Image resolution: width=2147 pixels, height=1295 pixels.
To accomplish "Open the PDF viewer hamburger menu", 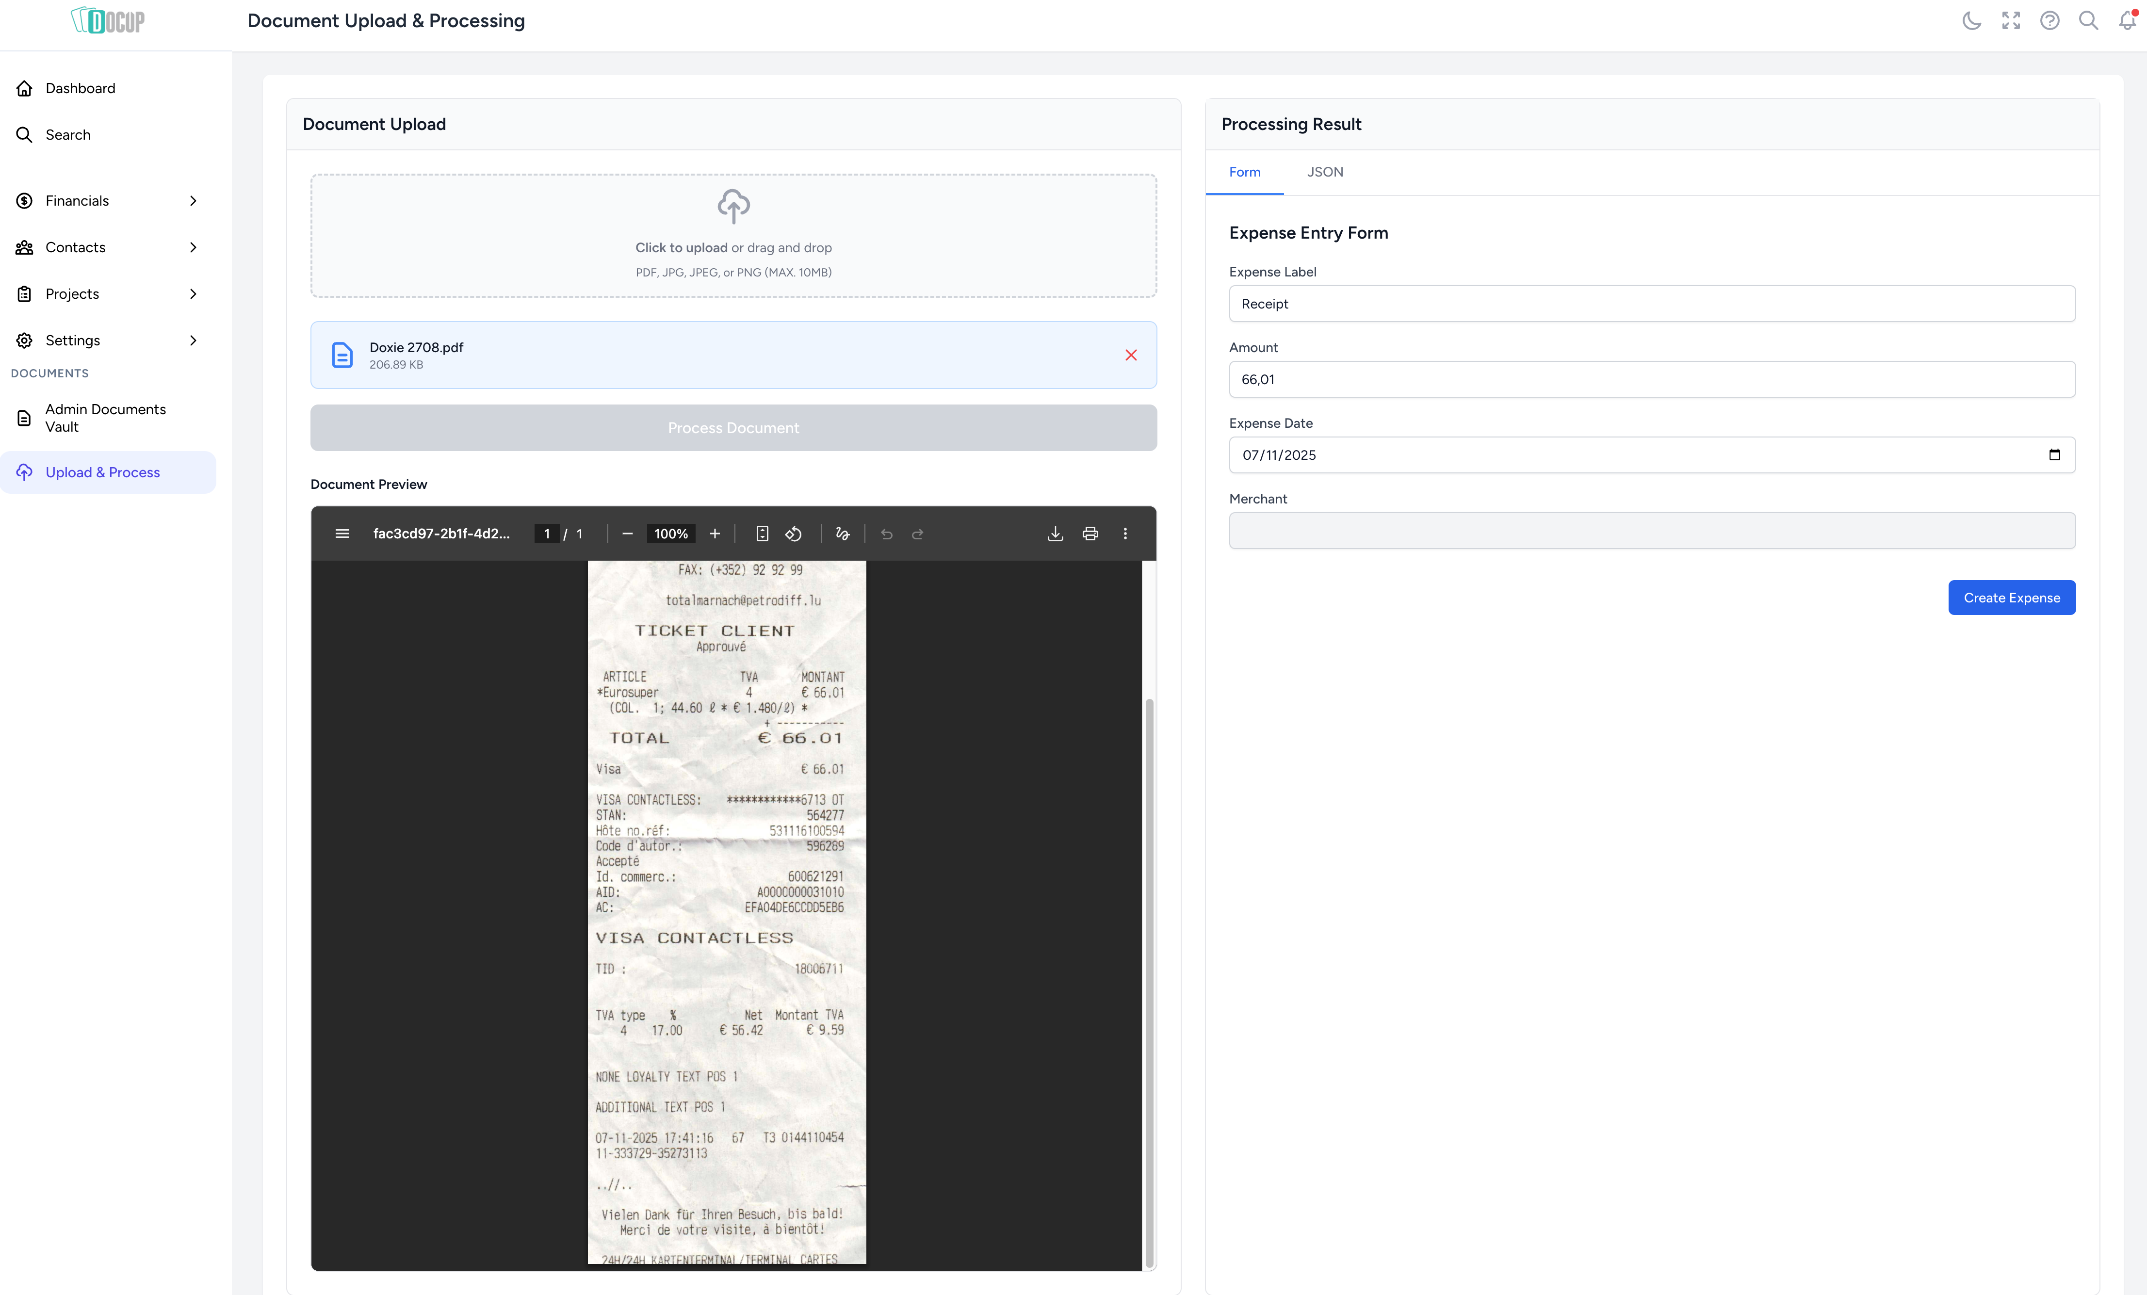I will click(x=342, y=534).
